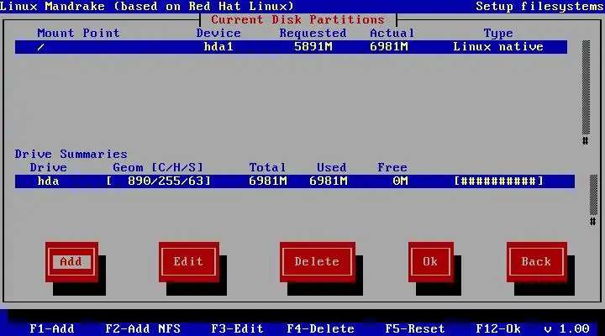
Task: Click the Mount Point column header
Action: (78, 33)
